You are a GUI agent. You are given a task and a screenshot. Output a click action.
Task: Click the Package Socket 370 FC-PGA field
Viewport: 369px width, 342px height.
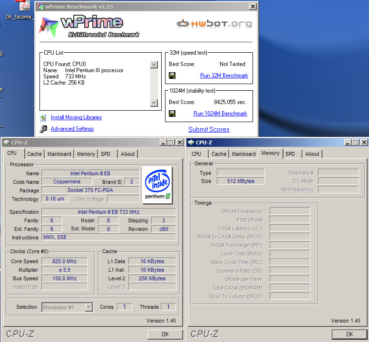pos(90,190)
